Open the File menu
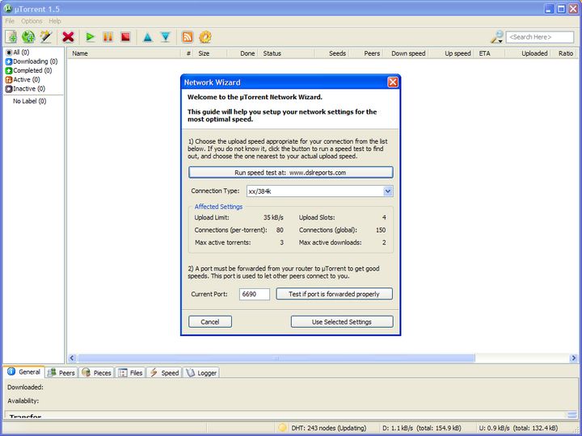The image size is (582, 436). click(x=10, y=21)
